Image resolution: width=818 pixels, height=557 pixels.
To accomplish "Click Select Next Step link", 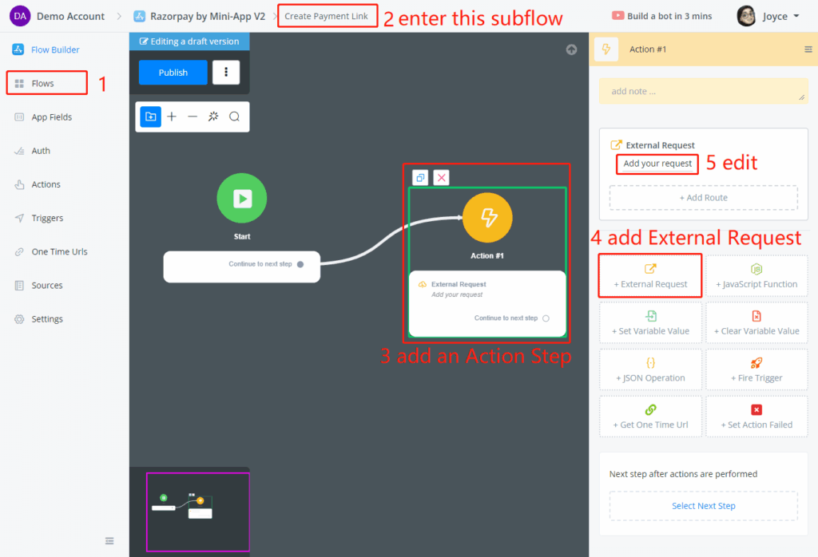I will click(703, 506).
